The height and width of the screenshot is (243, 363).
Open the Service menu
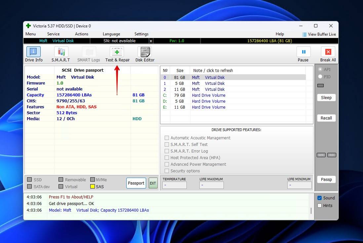(x=53, y=34)
